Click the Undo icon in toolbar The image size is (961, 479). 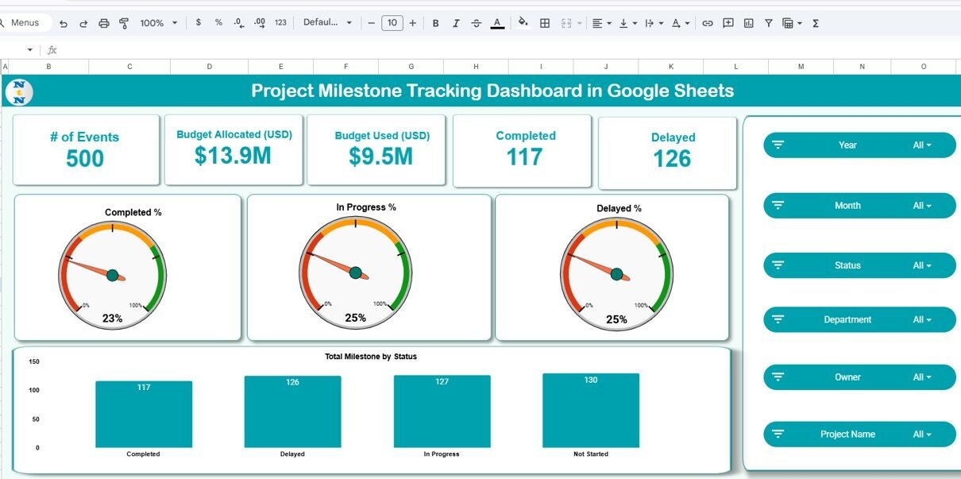[64, 23]
